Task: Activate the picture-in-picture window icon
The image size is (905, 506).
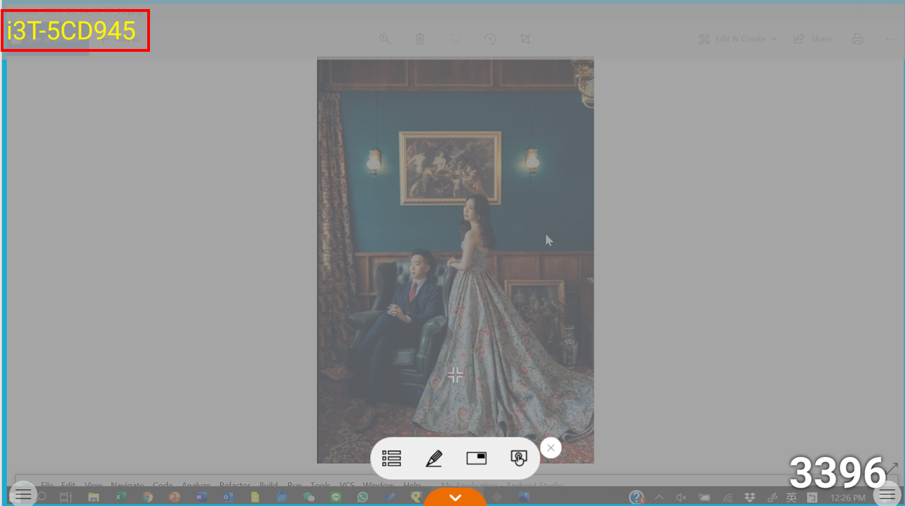Action: tap(477, 458)
